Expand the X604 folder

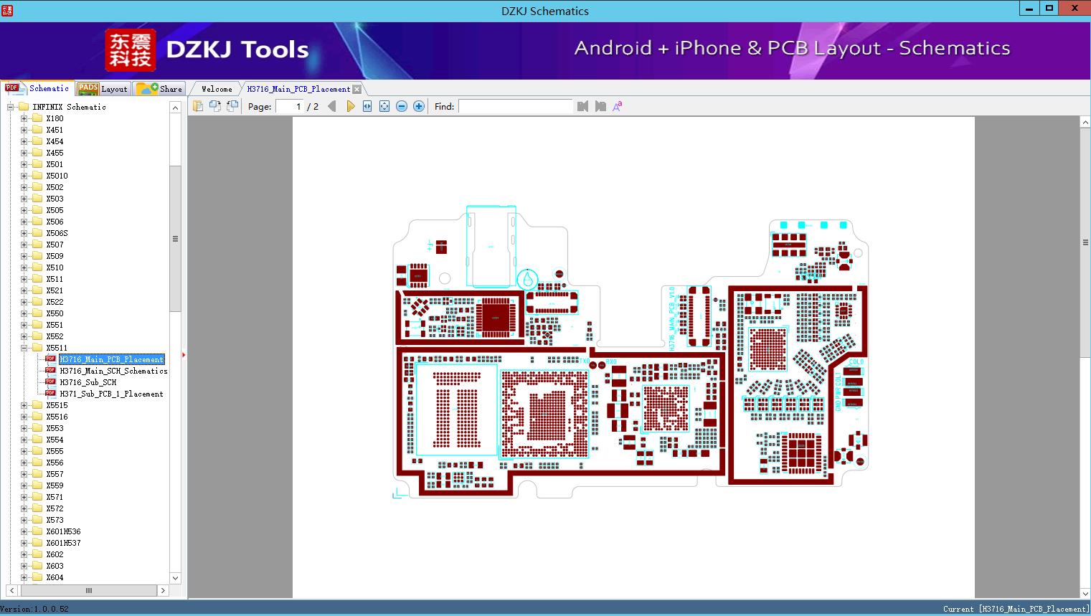coord(24,577)
